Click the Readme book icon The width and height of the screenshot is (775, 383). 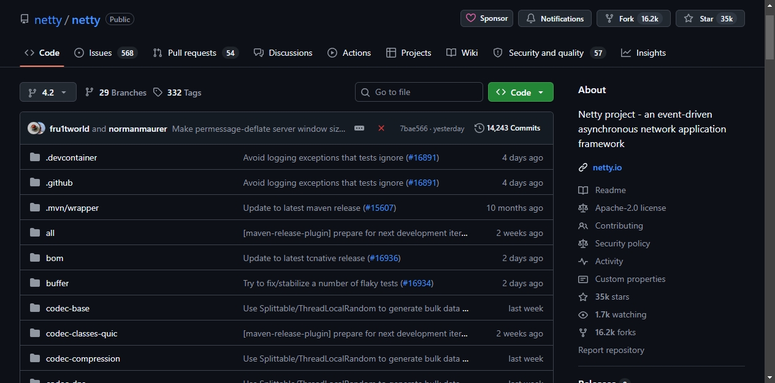tap(583, 190)
